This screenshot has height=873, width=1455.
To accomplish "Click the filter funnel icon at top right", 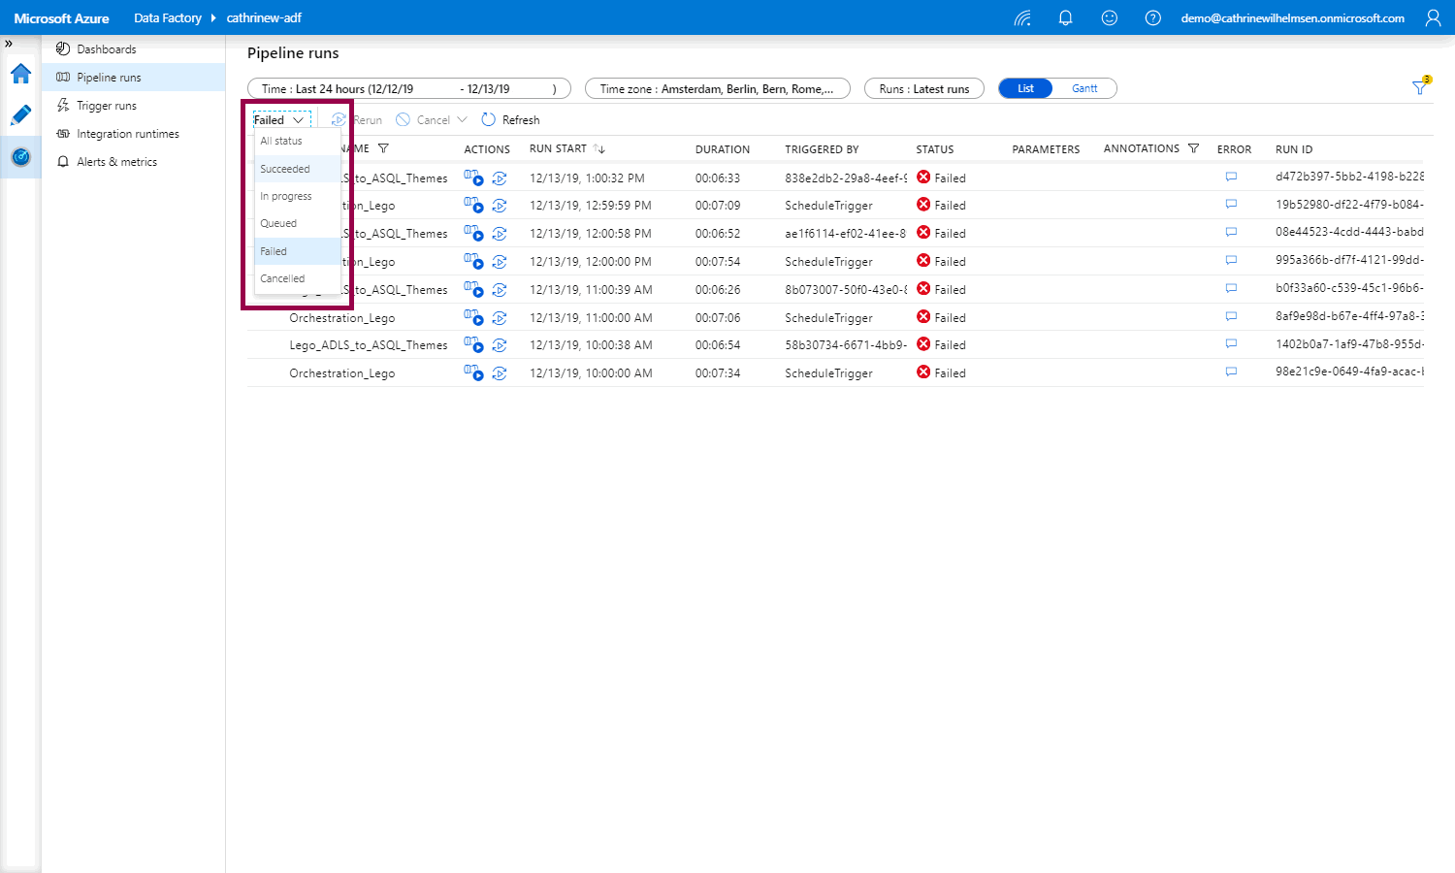I will pos(1420,88).
